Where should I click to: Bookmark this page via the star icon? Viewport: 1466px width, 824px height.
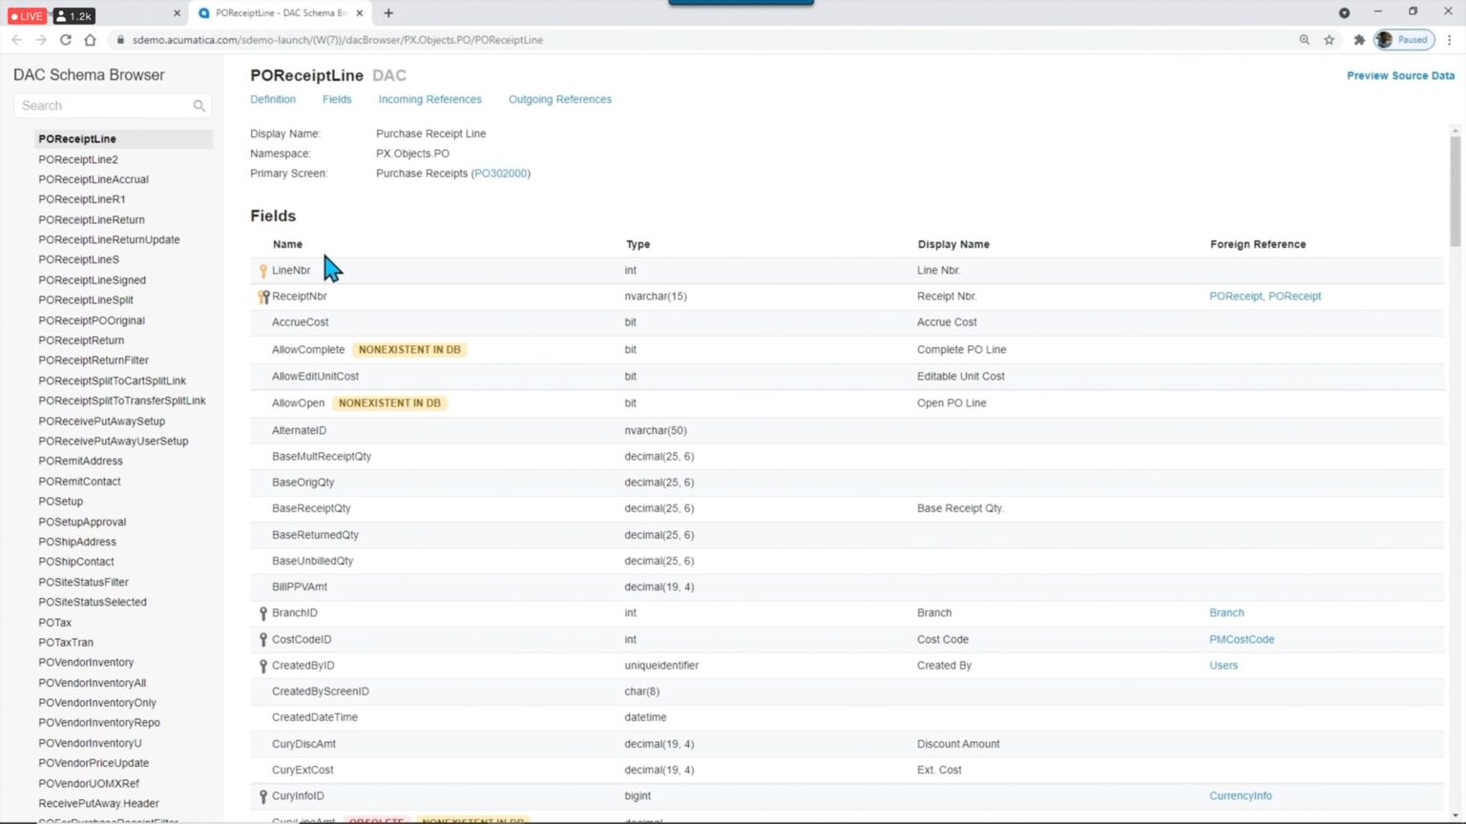pyautogui.click(x=1330, y=40)
